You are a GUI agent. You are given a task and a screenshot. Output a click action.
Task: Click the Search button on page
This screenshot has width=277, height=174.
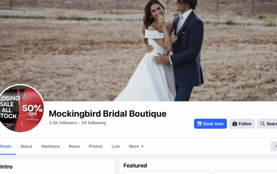267,123
